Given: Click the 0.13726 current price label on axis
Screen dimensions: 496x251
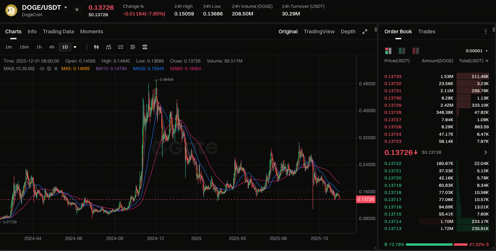Looking at the screenshot, I should pos(366,199).
